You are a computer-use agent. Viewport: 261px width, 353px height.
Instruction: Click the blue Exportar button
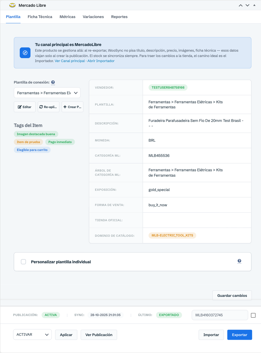pos(240,335)
